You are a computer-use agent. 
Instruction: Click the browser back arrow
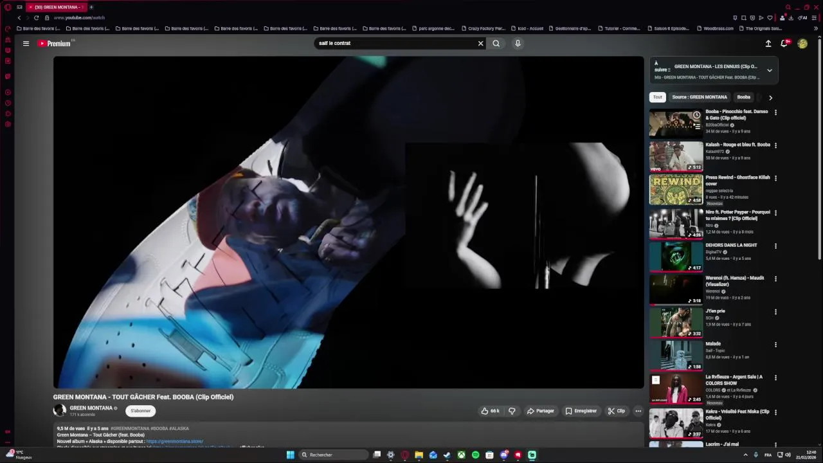(19, 18)
